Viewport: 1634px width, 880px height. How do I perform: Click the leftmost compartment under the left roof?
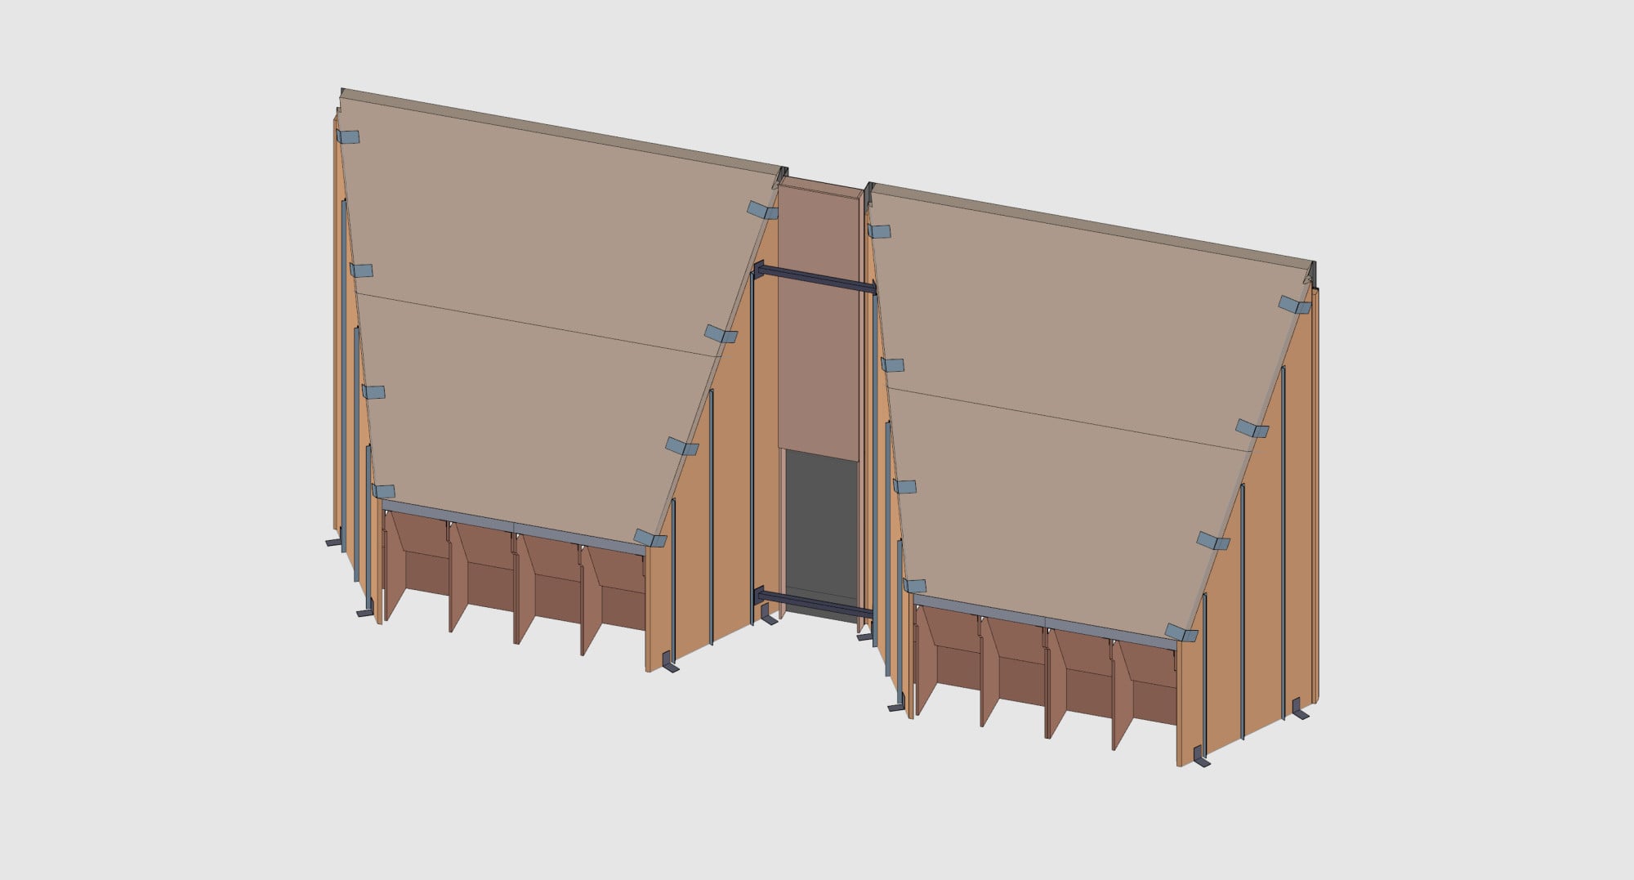coord(418,564)
